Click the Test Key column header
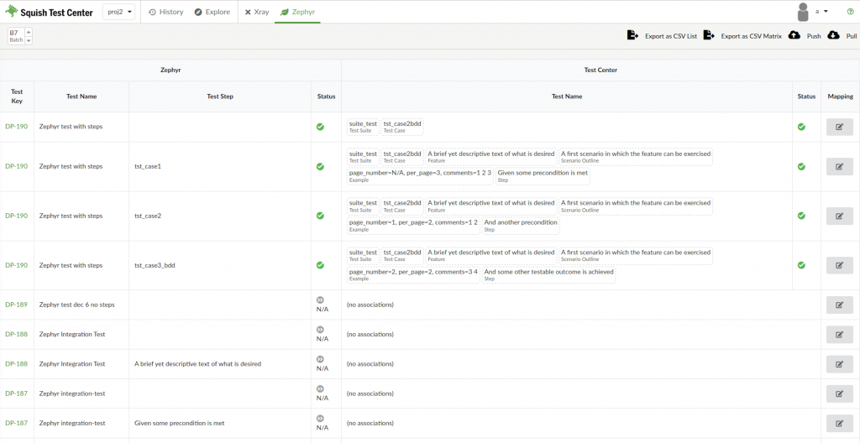 17,96
